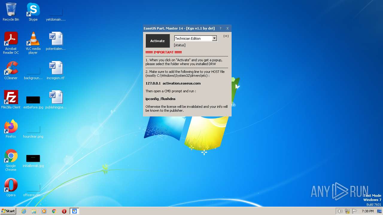Viewport: 383px width, 215px height.
Task: Launch Chrome from the taskbar
Action: point(54,211)
